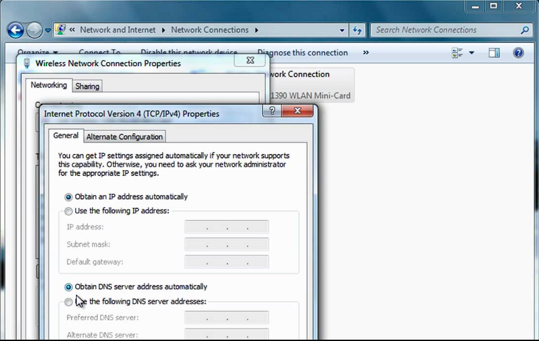This screenshot has width=539, height=341.
Task: Switch to the Sharing tab
Action: (87, 86)
